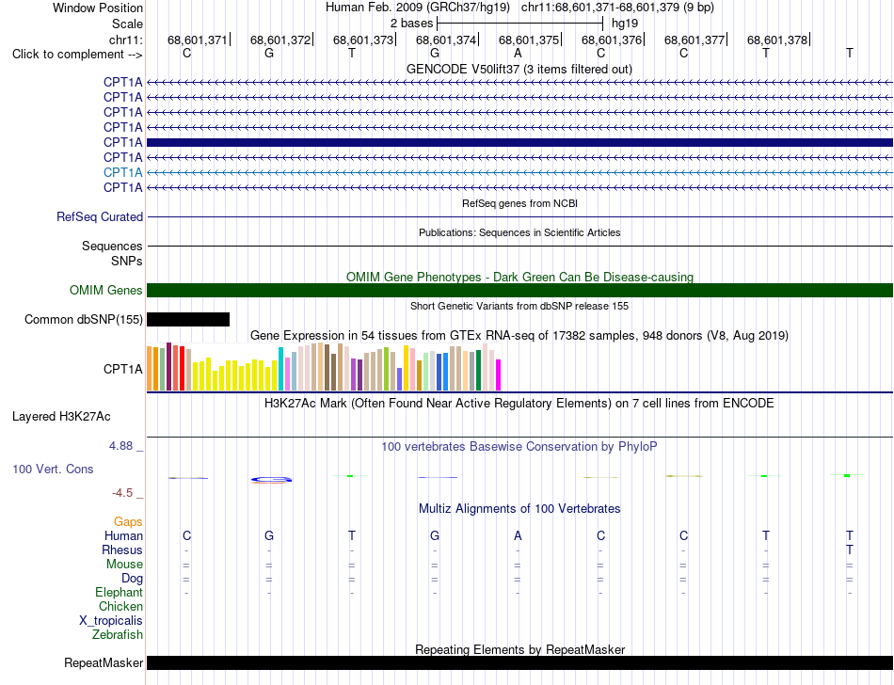Screen dimensions: 894x685
Task: Open the OMIM Genes track label
Action: (x=106, y=290)
